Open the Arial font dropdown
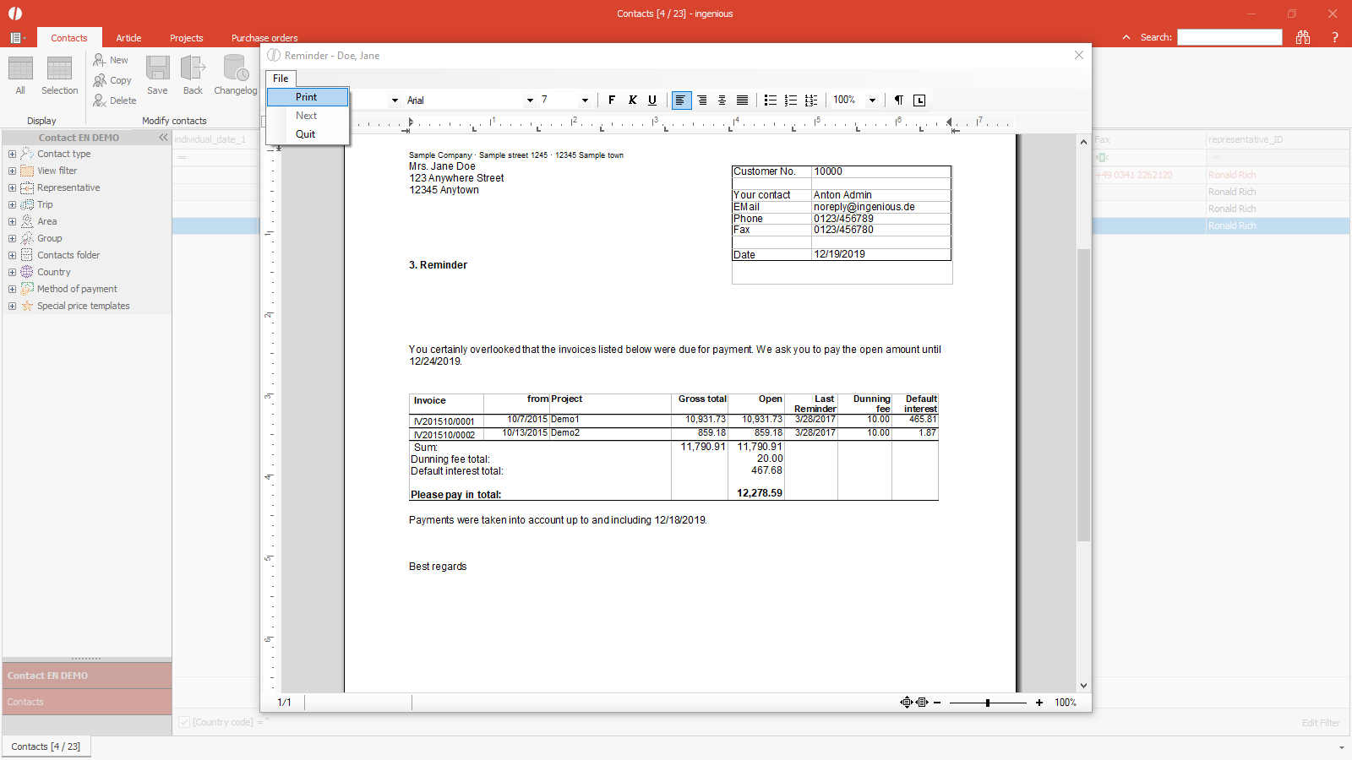The height and width of the screenshot is (760, 1352). 530,100
